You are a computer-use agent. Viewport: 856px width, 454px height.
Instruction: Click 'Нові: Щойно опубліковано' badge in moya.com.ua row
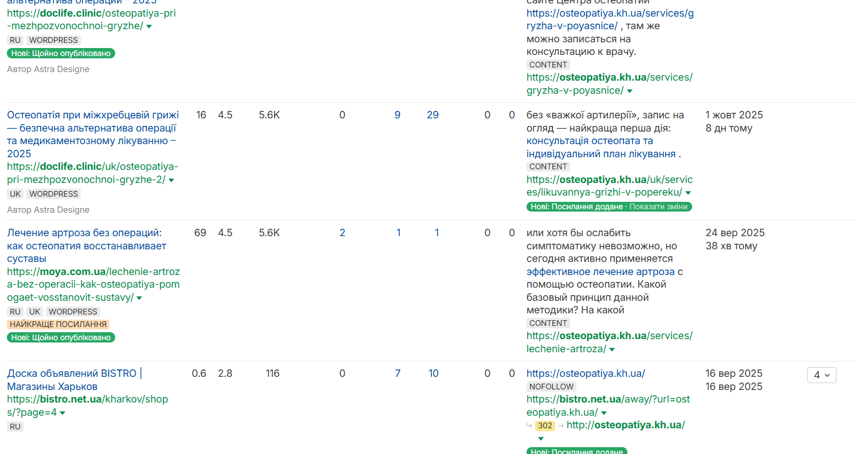[x=61, y=337]
